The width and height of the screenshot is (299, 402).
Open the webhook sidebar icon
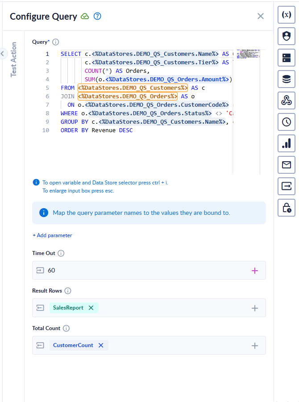click(x=287, y=100)
